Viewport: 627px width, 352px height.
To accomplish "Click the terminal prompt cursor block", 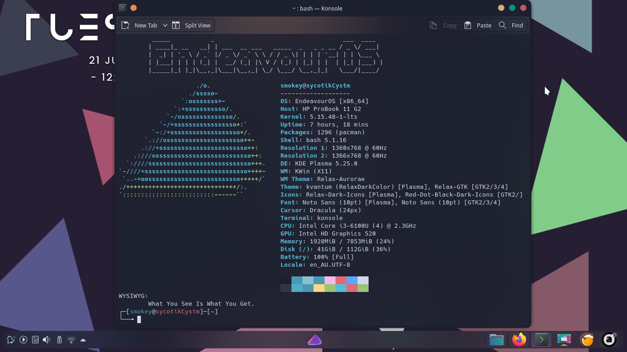I will click(x=139, y=319).
